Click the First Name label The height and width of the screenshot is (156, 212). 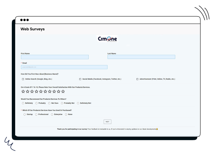tap(25, 54)
